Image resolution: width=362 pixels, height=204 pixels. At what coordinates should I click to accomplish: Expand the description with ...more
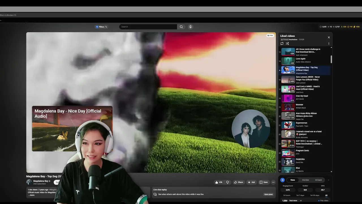(x=31, y=195)
